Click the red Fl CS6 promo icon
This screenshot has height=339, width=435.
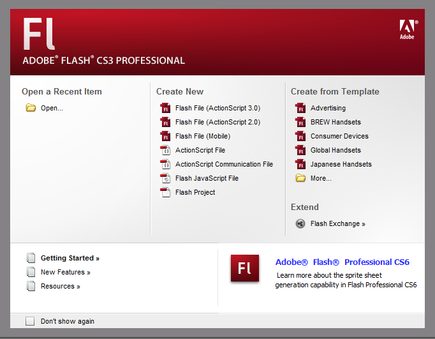pos(245,268)
